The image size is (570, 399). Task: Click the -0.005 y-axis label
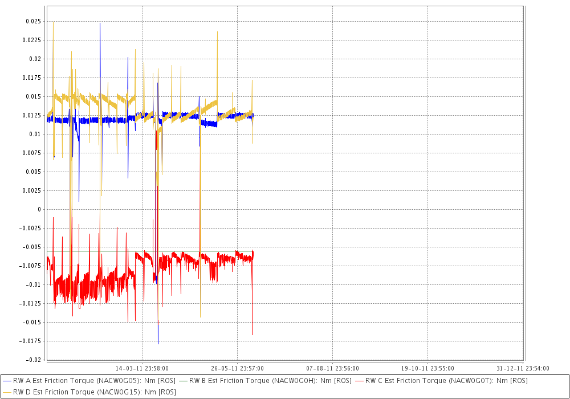pos(31,247)
